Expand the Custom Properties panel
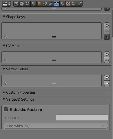 4,92
